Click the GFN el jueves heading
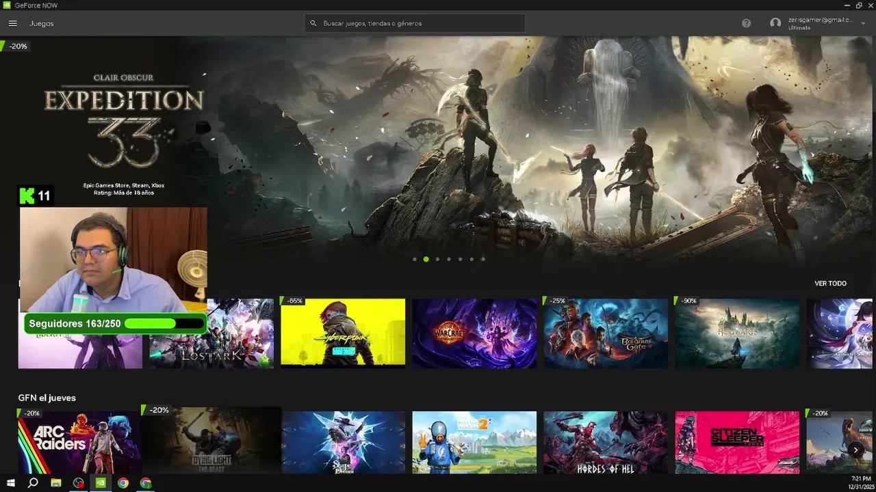Screen dimensions: 876x492 (47, 398)
